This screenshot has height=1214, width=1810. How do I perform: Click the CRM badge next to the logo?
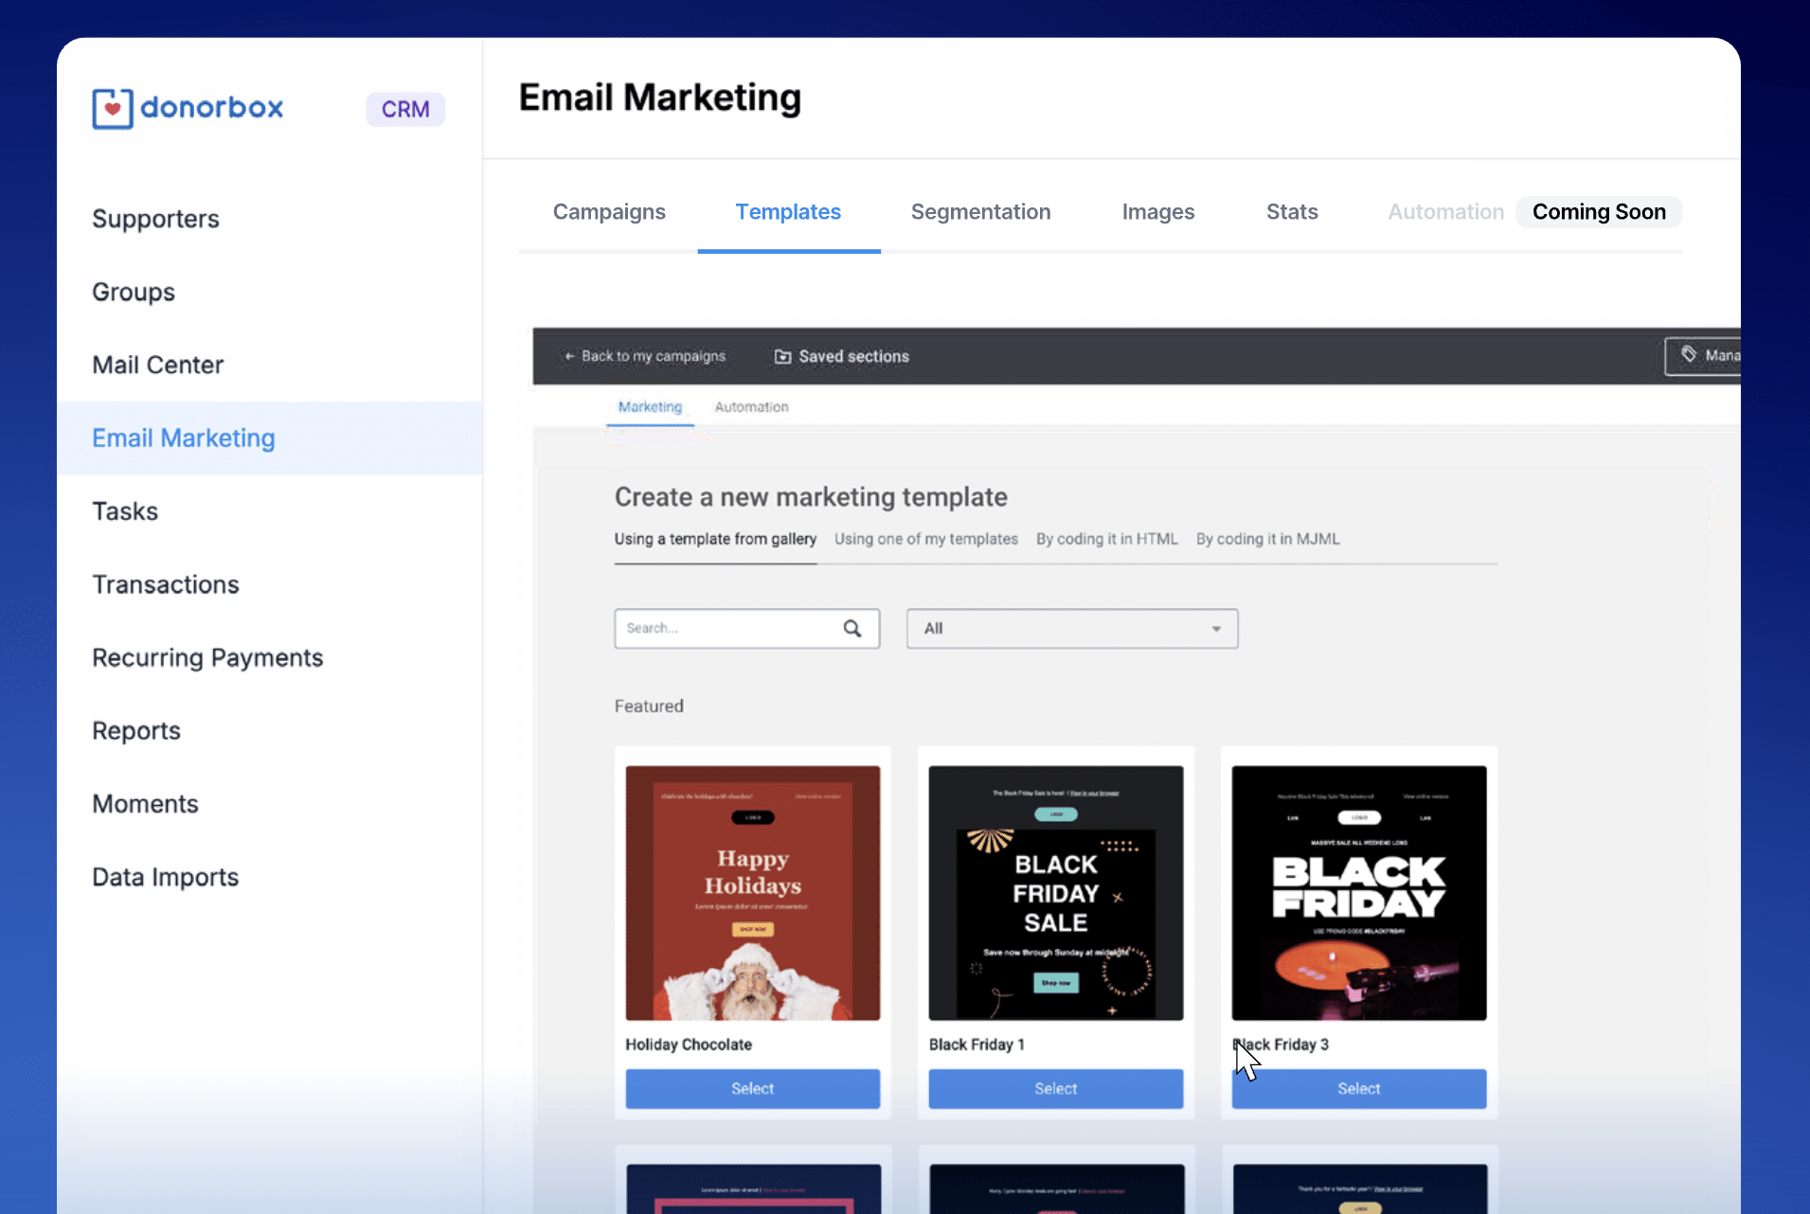pyautogui.click(x=405, y=109)
